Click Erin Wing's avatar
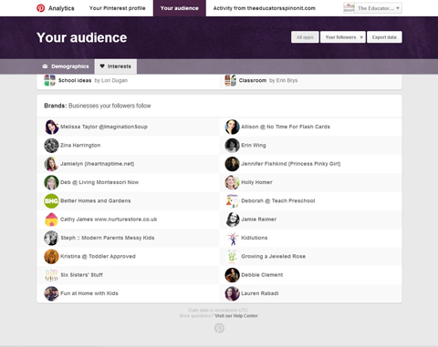438x347 pixels. click(232, 146)
